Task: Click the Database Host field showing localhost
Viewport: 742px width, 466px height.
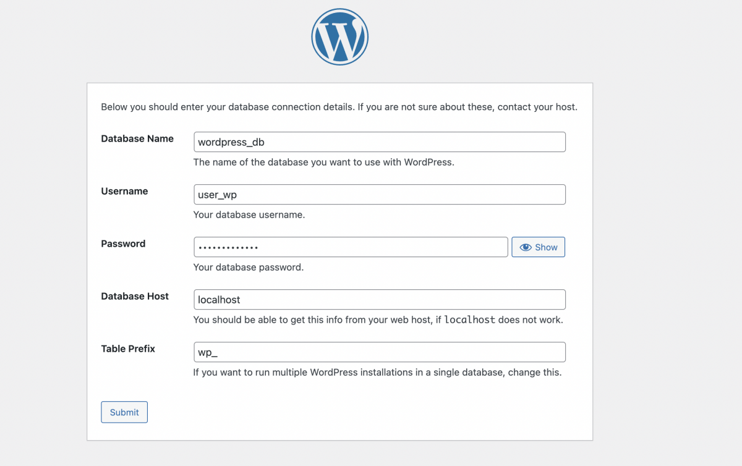Action: 380,300
